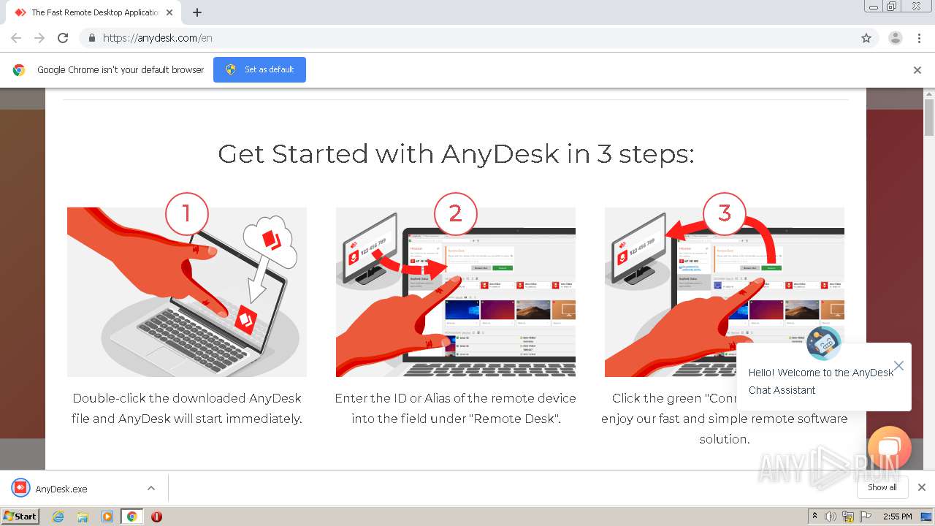
Task: Click the red Opera taskbar icon
Action: (x=156, y=517)
